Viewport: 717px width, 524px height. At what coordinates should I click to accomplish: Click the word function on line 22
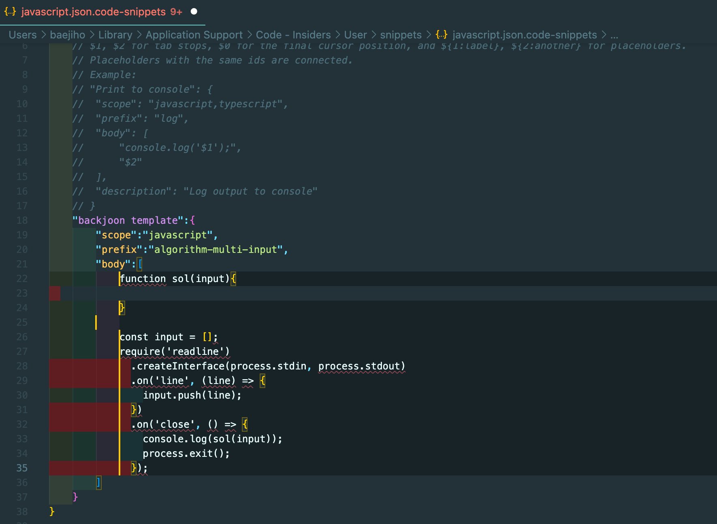click(x=143, y=279)
